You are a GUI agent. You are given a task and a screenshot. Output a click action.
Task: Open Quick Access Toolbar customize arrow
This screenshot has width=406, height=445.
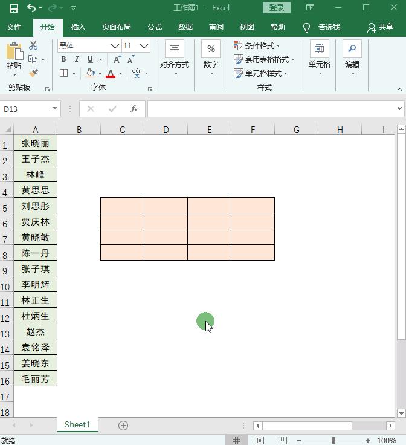[74, 8]
